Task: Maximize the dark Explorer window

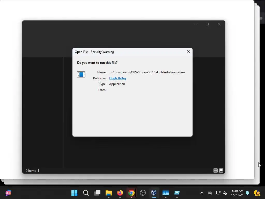Action: [207, 24]
